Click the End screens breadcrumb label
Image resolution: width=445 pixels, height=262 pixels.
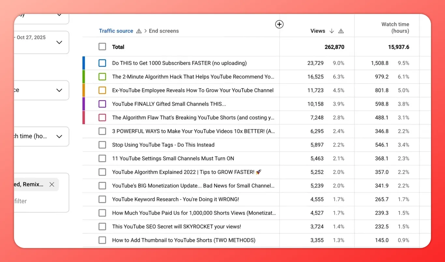(164, 31)
